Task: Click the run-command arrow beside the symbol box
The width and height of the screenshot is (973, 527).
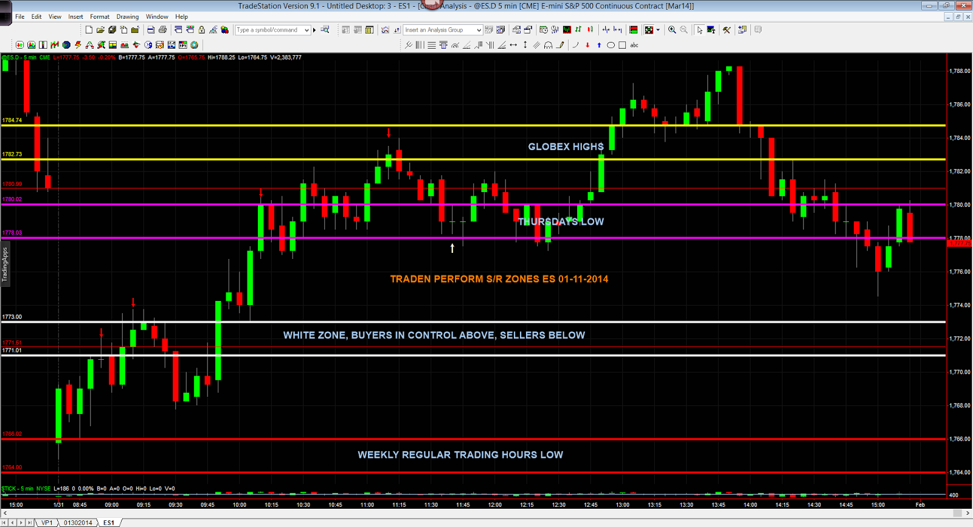Action: pos(314,30)
